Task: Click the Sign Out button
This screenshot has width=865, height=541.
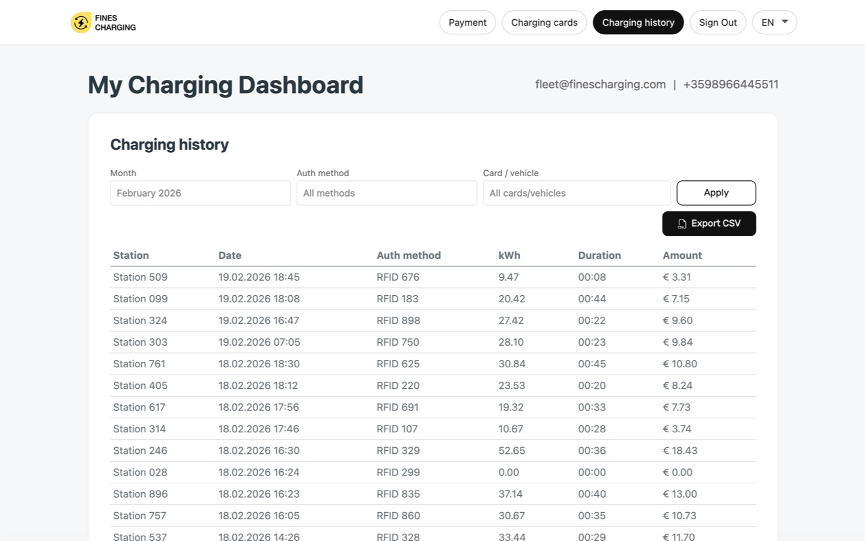Action: click(718, 22)
